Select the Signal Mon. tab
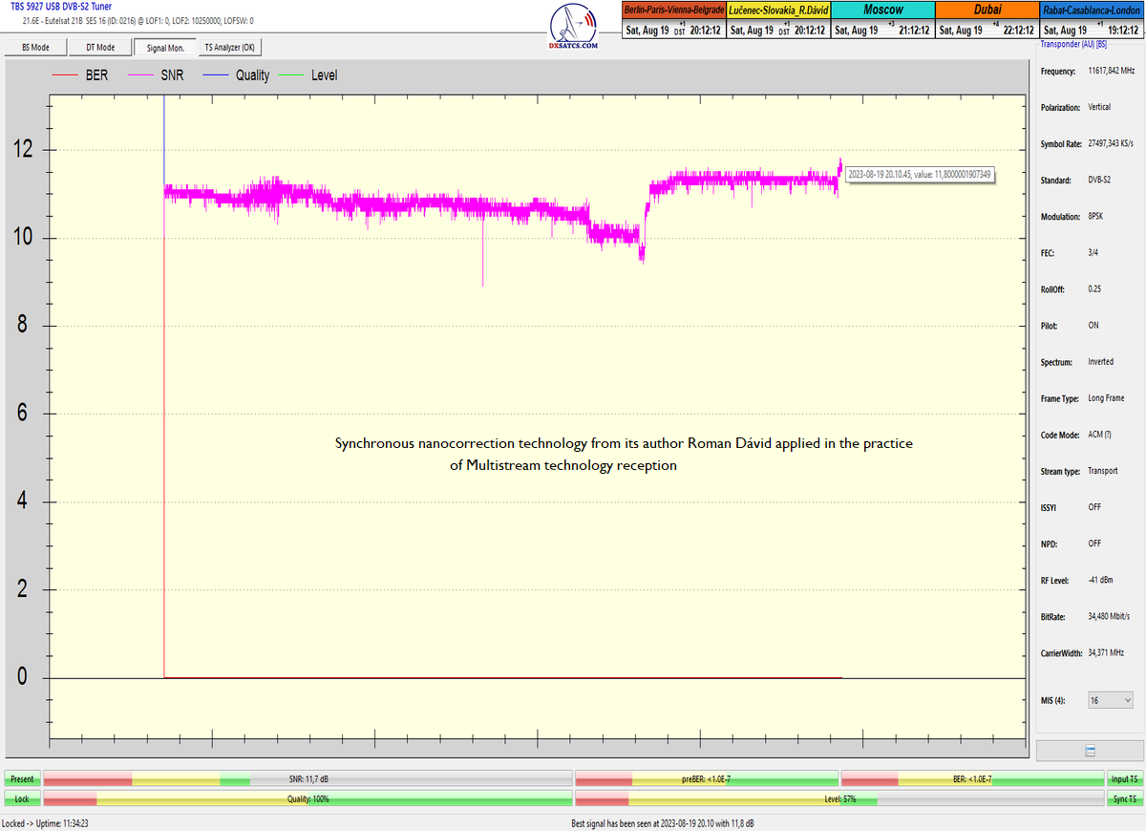The height and width of the screenshot is (831, 1146). pos(164,48)
